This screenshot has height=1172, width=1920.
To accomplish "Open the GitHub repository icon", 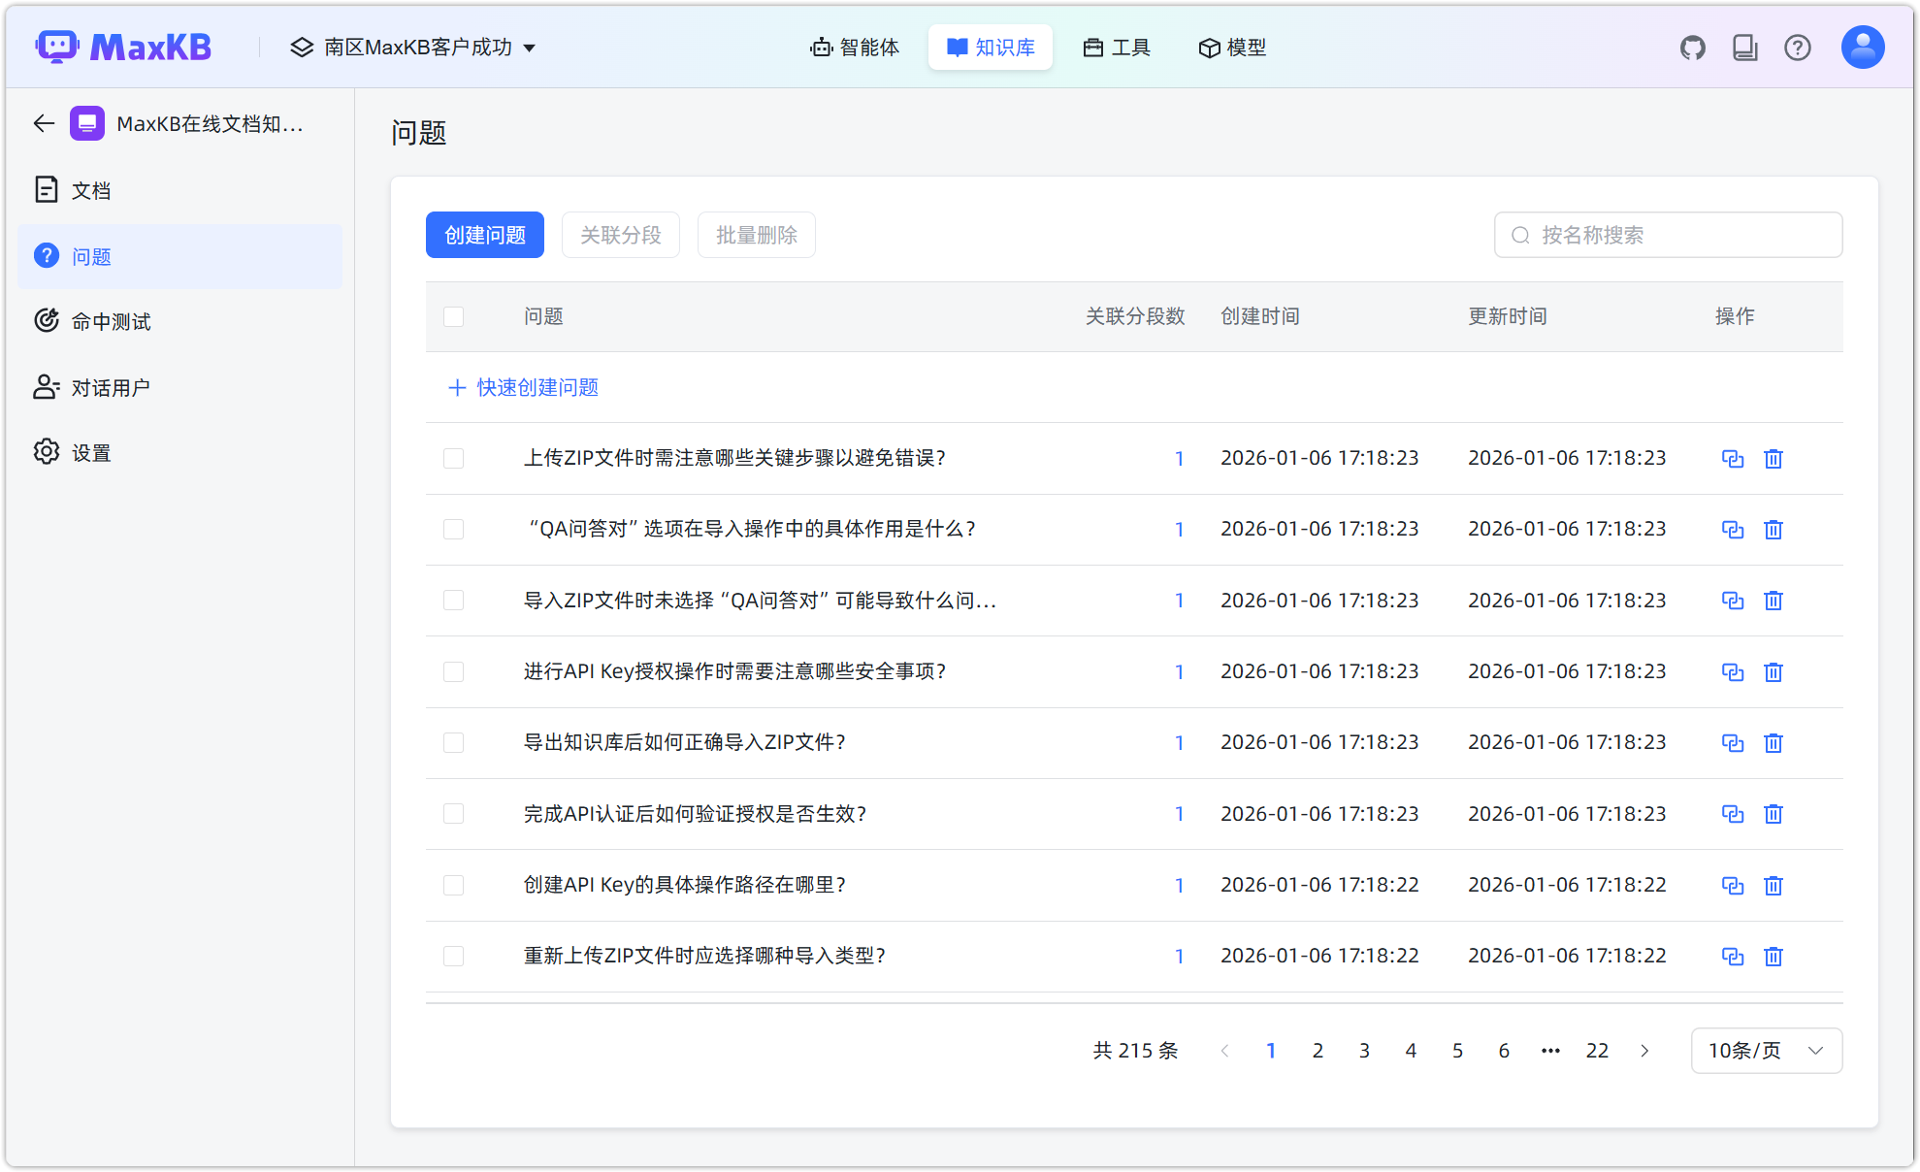I will tap(1693, 47).
